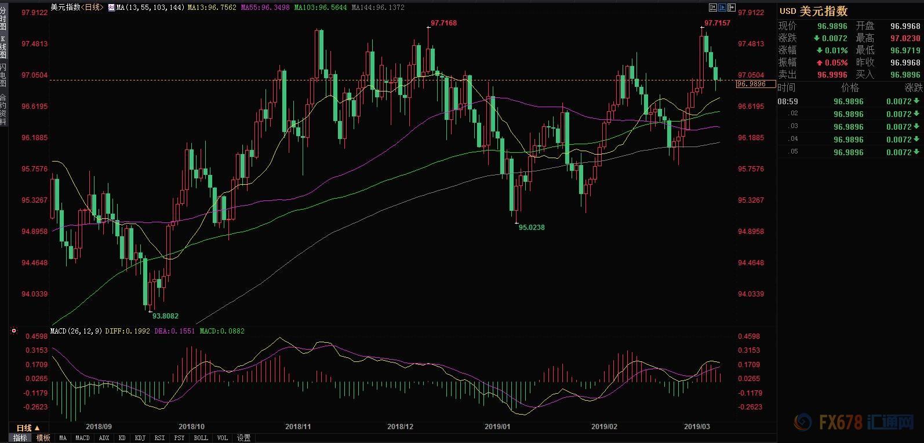Viewport: 924px width, 443px height.
Task: Switch to the 分时图 sidebar tab
Action: (x=3, y=19)
